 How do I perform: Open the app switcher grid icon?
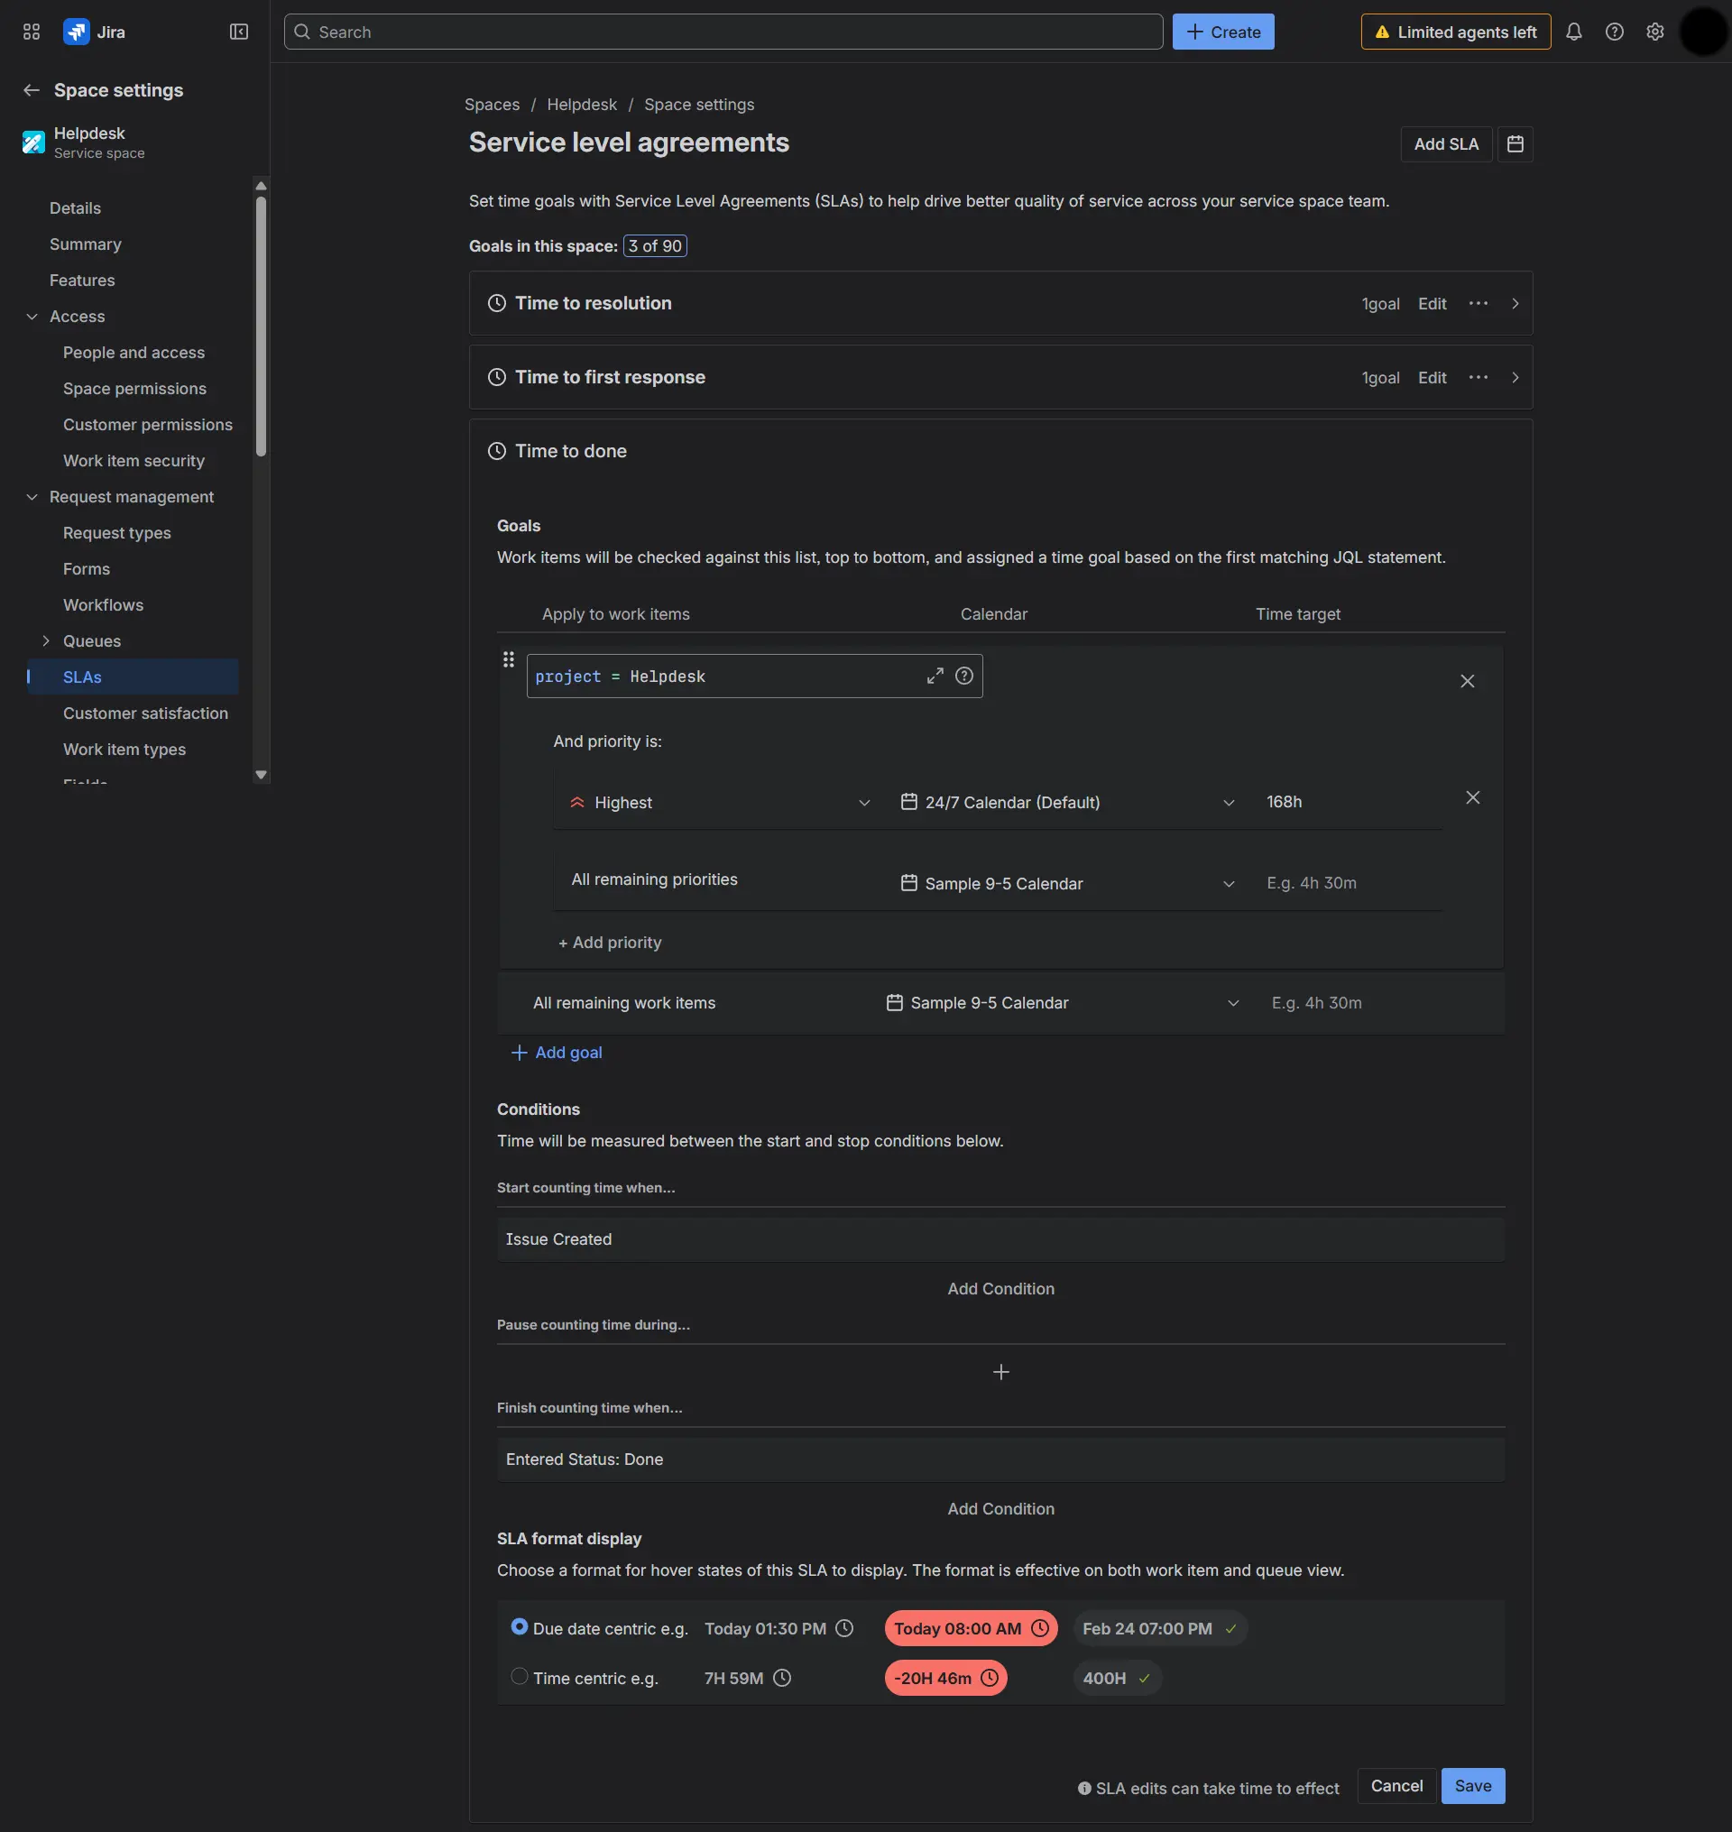tap(32, 32)
